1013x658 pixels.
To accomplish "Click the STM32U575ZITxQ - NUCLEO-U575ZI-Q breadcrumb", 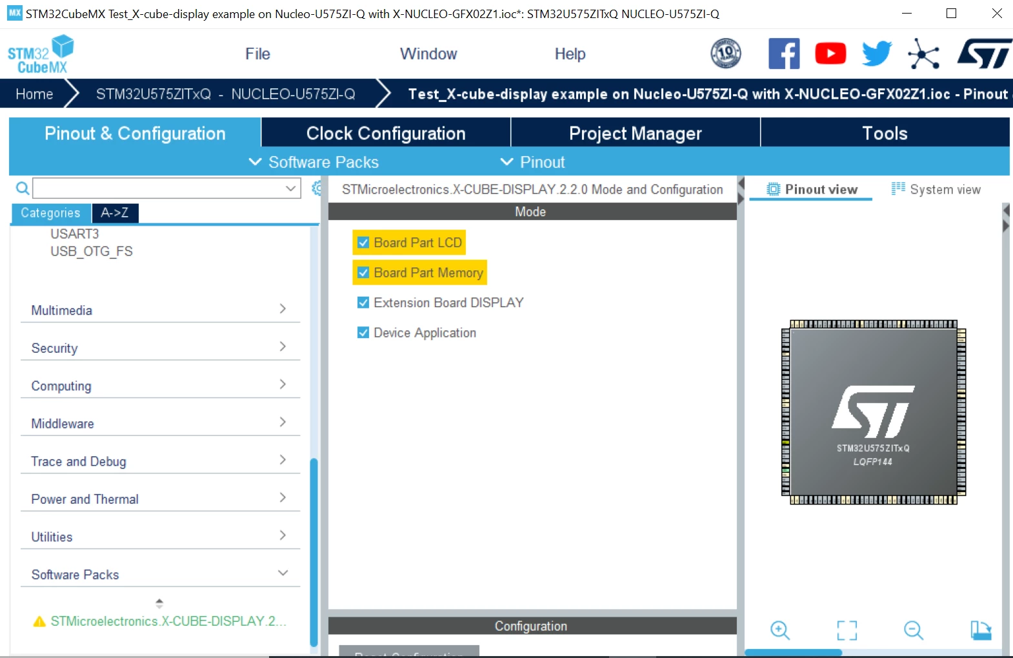I will [225, 94].
